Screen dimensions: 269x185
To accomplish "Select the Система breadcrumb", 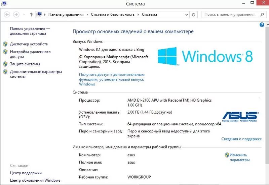I will (x=149, y=14).
